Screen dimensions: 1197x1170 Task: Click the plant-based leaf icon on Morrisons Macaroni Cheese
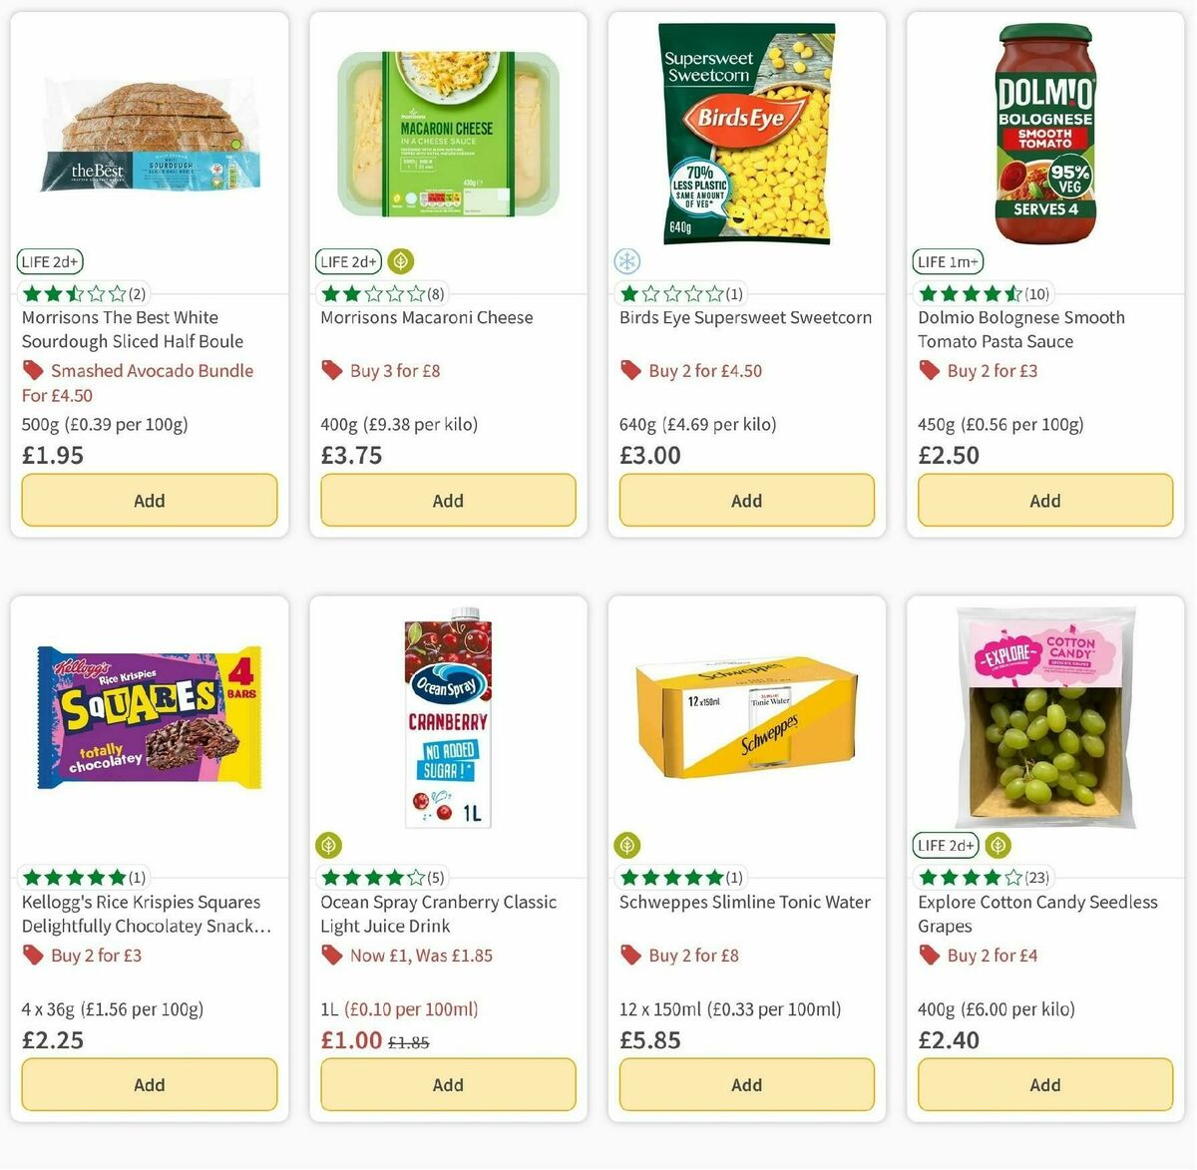click(399, 261)
